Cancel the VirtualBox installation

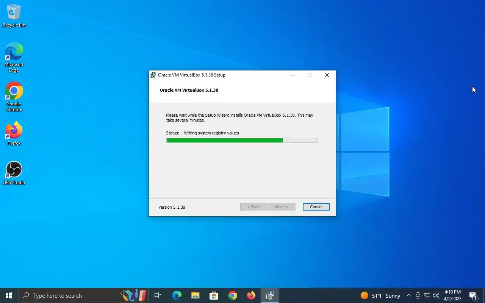click(316, 207)
